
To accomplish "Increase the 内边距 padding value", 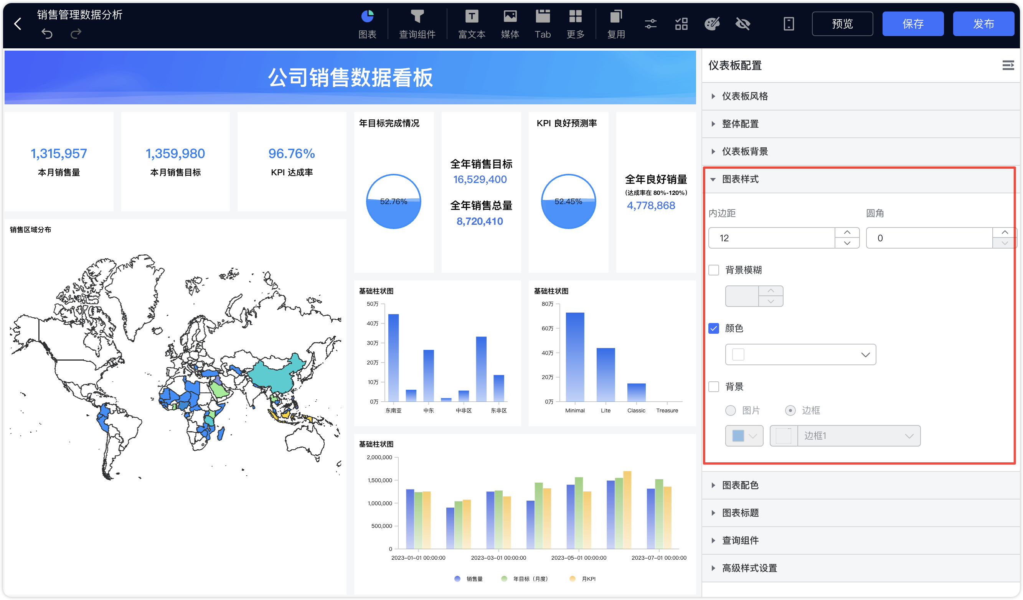I will [x=847, y=232].
